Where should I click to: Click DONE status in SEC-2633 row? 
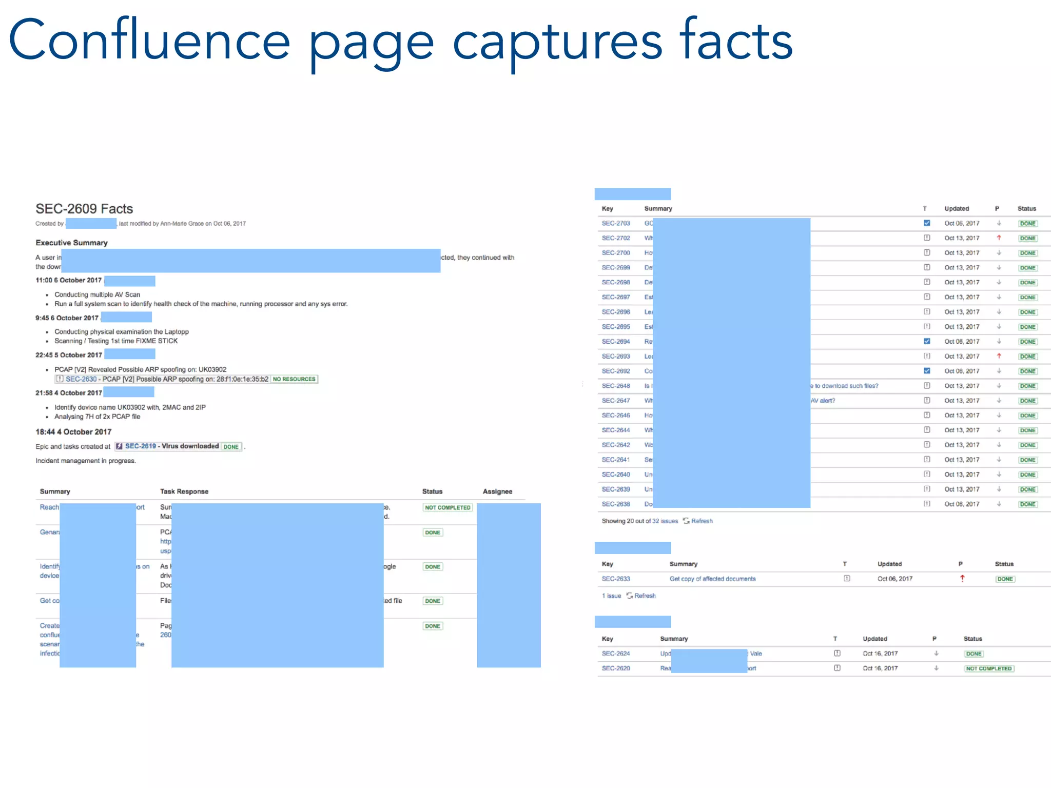[x=1005, y=579]
